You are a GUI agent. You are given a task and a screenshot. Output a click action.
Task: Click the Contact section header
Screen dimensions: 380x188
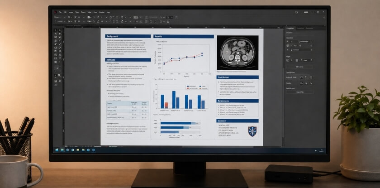tap(237, 121)
